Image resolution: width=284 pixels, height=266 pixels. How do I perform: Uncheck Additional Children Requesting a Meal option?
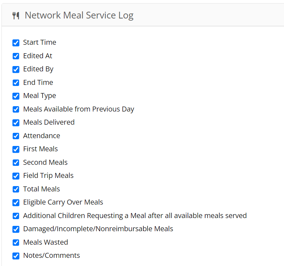(x=16, y=216)
